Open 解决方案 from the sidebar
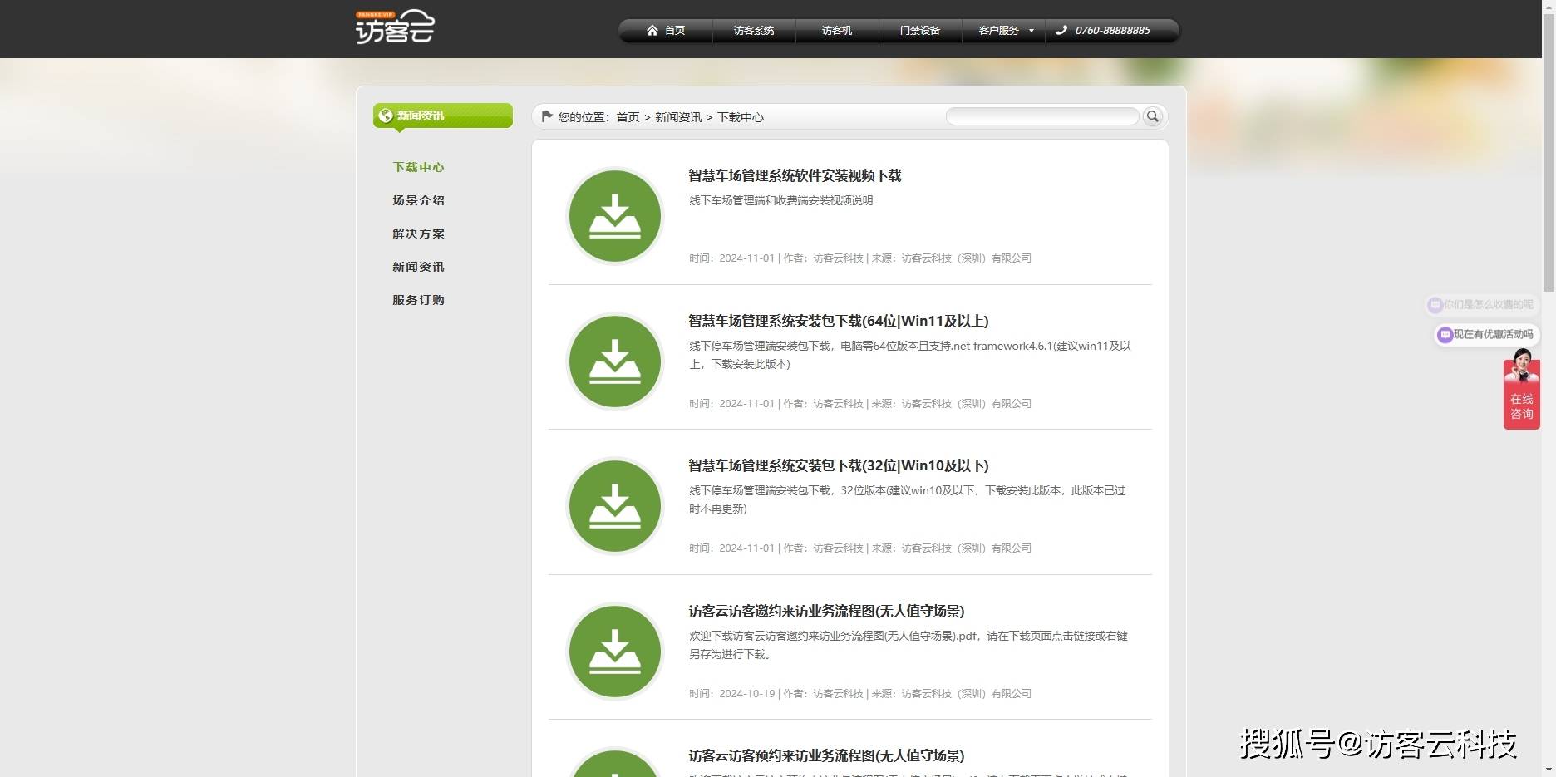The image size is (1556, 777). 418,234
